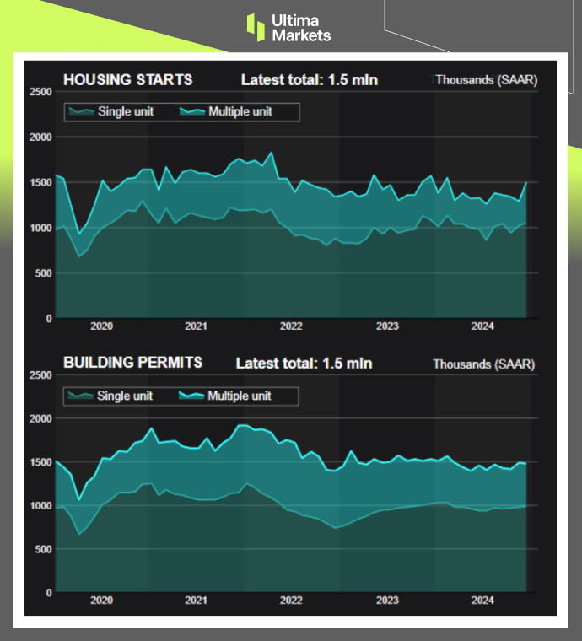Click the 2022 x-axis label on Housing Starts chart
This screenshot has width=582, height=641.
pos(291,326)
